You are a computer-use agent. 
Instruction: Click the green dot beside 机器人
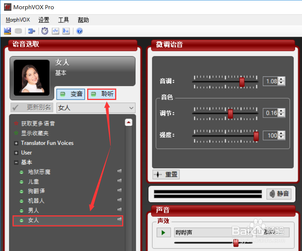pyautogui.click(x=22, y=201)
